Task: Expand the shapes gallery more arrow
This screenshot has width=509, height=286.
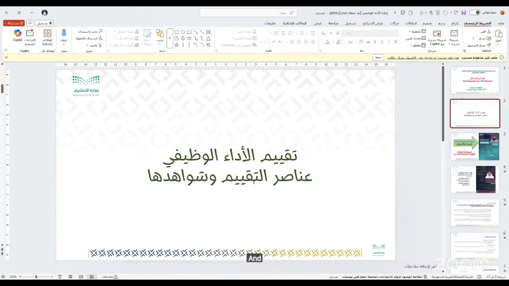Action: [x=170, y=39]
